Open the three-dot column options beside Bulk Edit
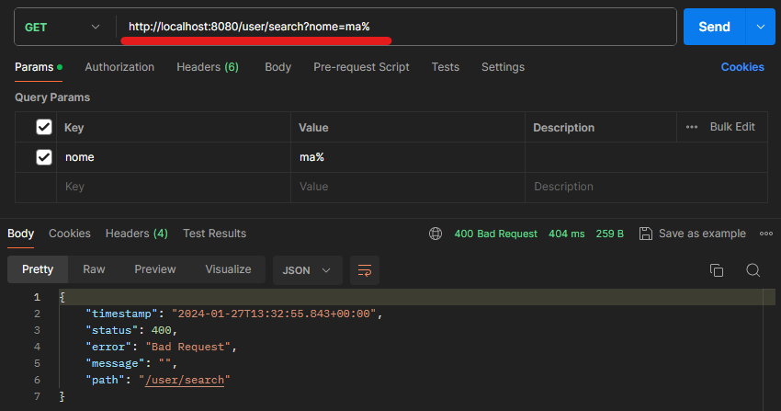This screenshot has height=411, width=781. coord(691,127)
